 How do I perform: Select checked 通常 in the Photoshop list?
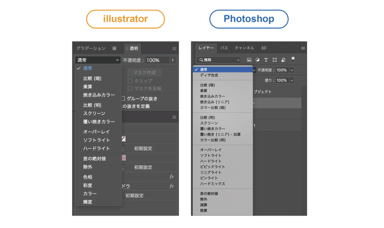point(223,69)
